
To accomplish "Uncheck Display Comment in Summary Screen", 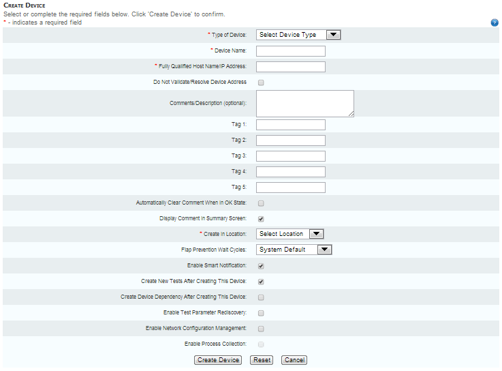I will [x=261, y=219].
